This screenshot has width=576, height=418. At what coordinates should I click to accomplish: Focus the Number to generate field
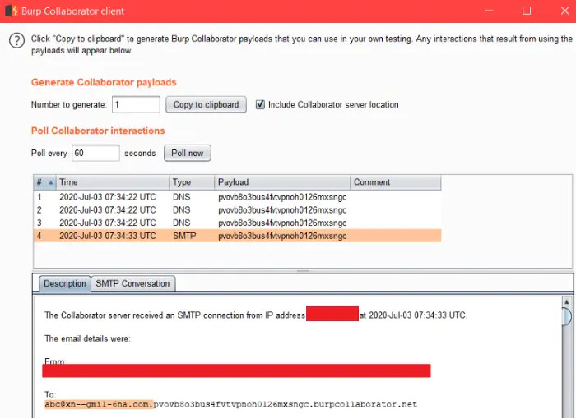click(x=136, y=104)
